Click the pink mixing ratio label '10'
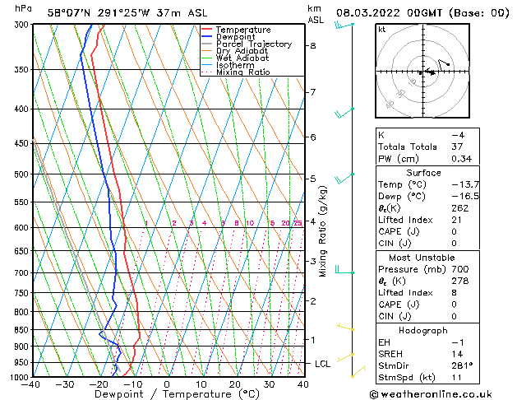The image size is (517, 400). (x=250, y=223)
